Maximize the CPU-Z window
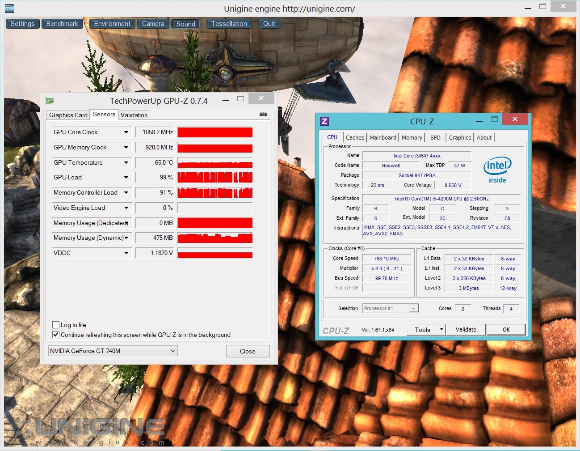Viewport: 580px width, 451px height. click(x=494, y=119)
